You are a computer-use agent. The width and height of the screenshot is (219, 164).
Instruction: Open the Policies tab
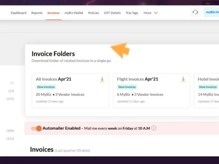point(93,13)
